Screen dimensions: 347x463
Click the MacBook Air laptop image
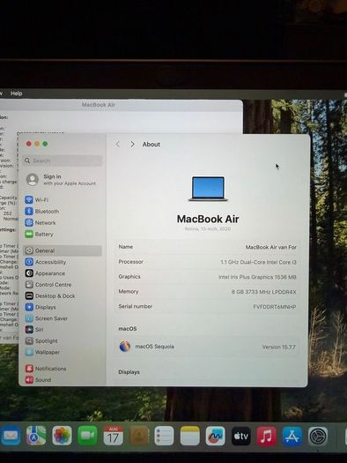coord(208,189)
